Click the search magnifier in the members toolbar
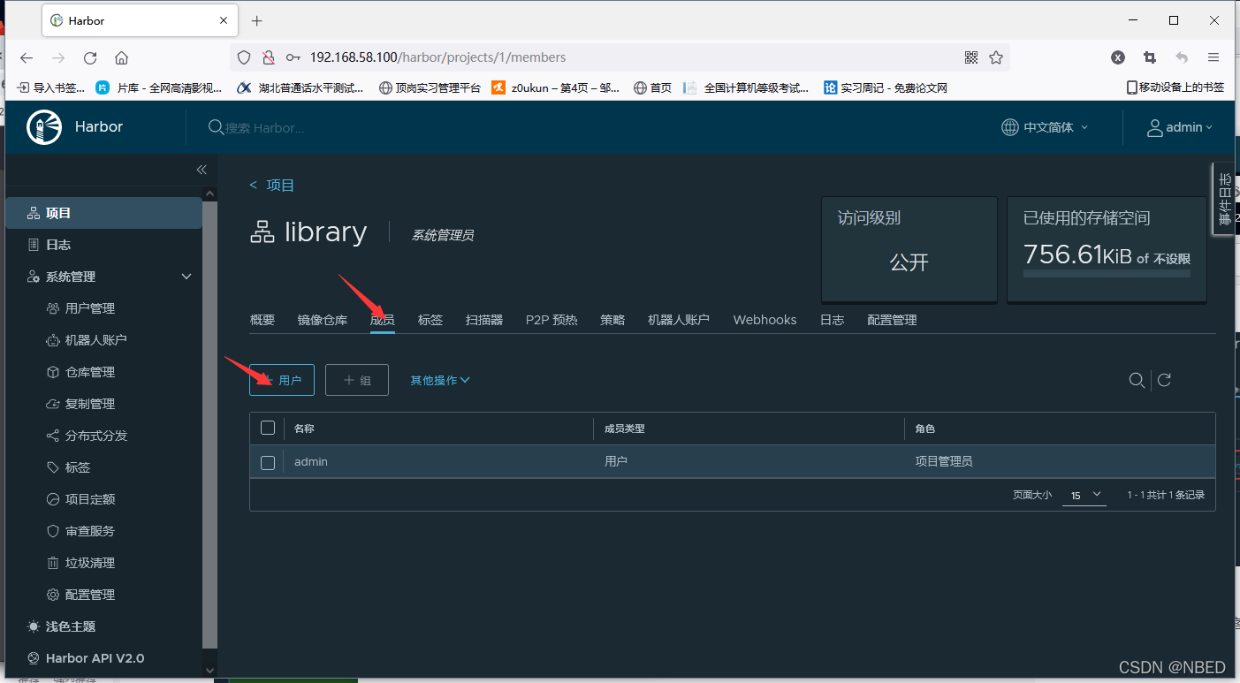The height and width of the screenshot is (683, 1240). (x=1137, y=380)
